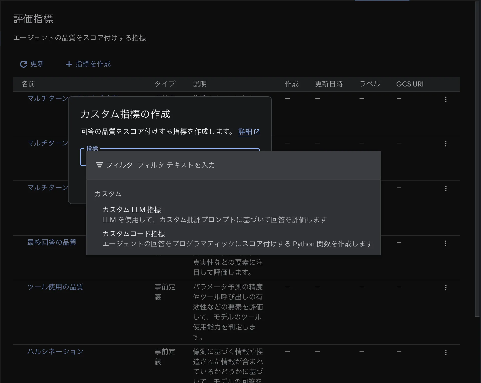This screenshot has width=481, height=383.
Task: Click the 更新日時 column header
Action: click(x=329, y=84)
